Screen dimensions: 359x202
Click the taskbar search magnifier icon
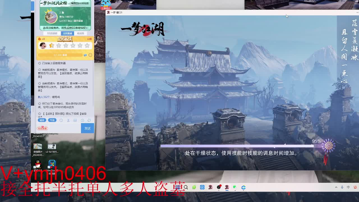186,187
